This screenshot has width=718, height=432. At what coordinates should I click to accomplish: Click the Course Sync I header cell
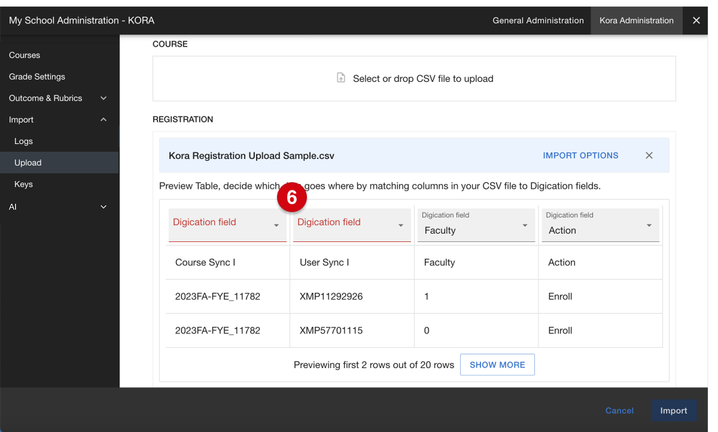[228, 262]
